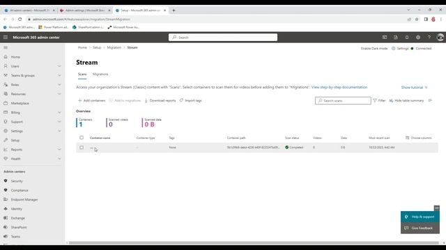Open the account profile avatar
Screen dimensions: 446x250
coord(440,37)
